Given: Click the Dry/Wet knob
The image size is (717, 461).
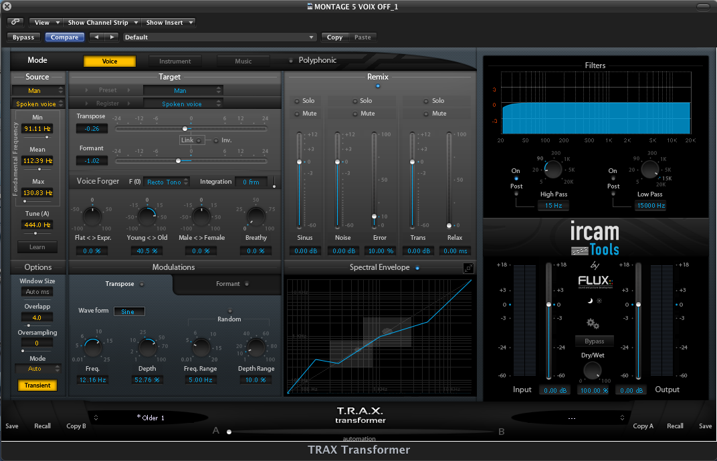Looking at the screenshot, I should (593, 371).
